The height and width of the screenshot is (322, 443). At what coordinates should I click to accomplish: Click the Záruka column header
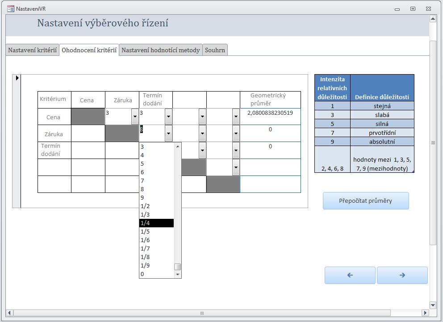(x=122, y=100)
